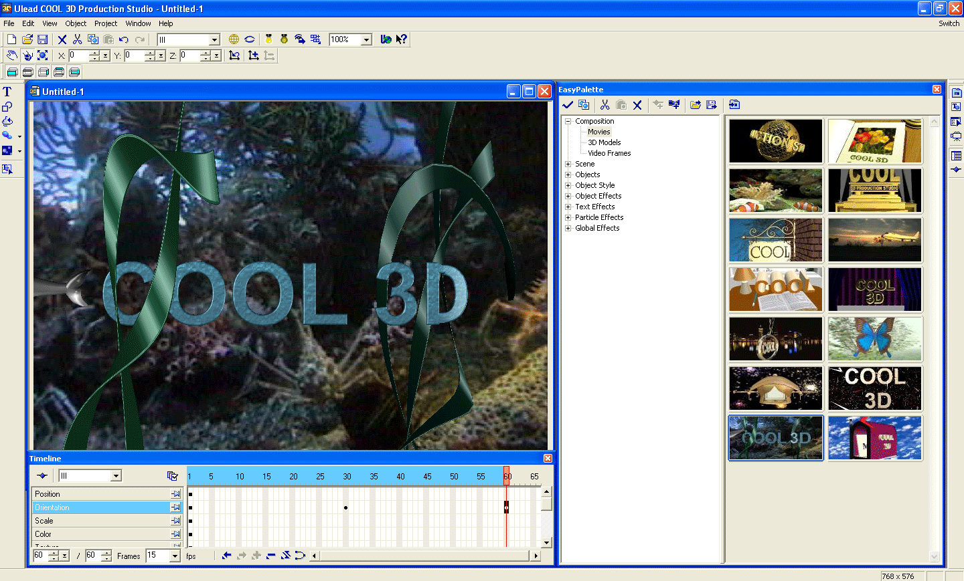Select Movies in the EasyPalette tree
This screenshot has height=581, width=964.
click(x=599, y=132)
